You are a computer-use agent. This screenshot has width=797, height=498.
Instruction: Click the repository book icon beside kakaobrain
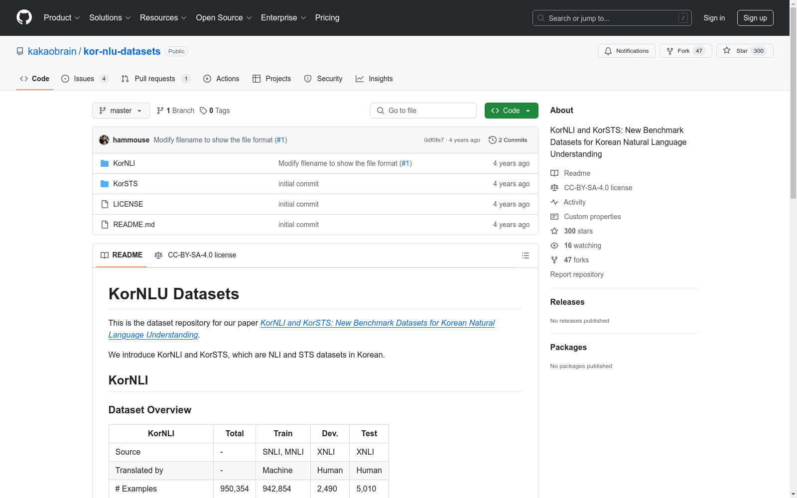tap(20, 51)
